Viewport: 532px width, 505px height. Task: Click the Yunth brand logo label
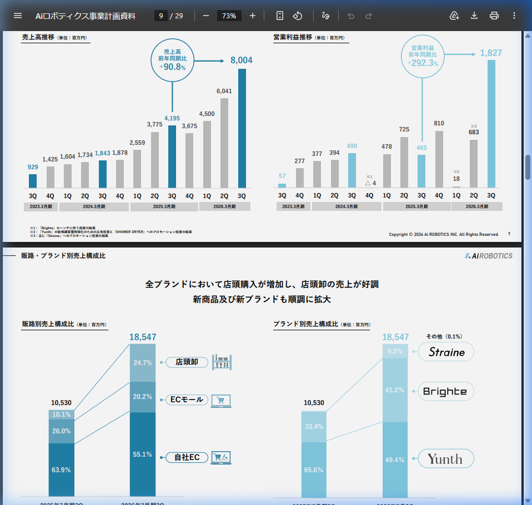tap(446, 459)
